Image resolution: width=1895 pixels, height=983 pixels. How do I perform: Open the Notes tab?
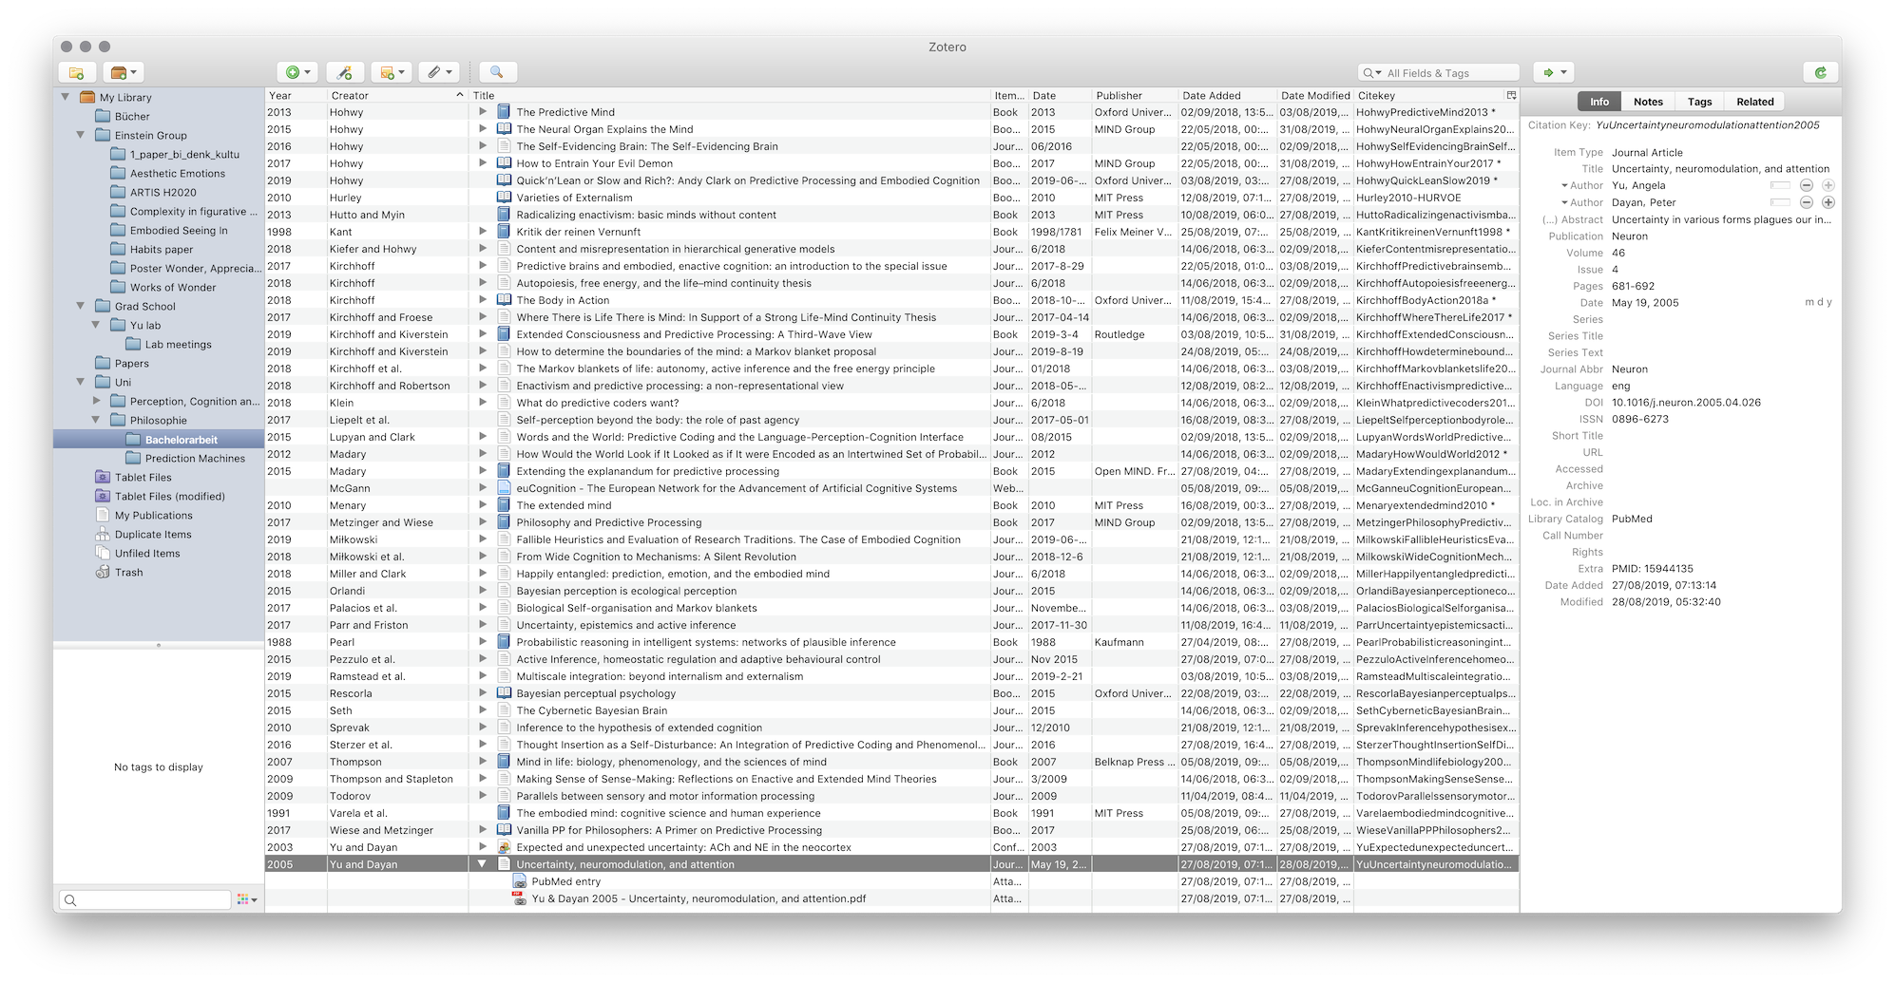(1648, 101)
